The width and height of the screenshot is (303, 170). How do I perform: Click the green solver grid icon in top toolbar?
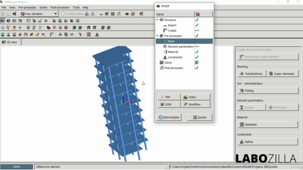[x=113, y=14]
